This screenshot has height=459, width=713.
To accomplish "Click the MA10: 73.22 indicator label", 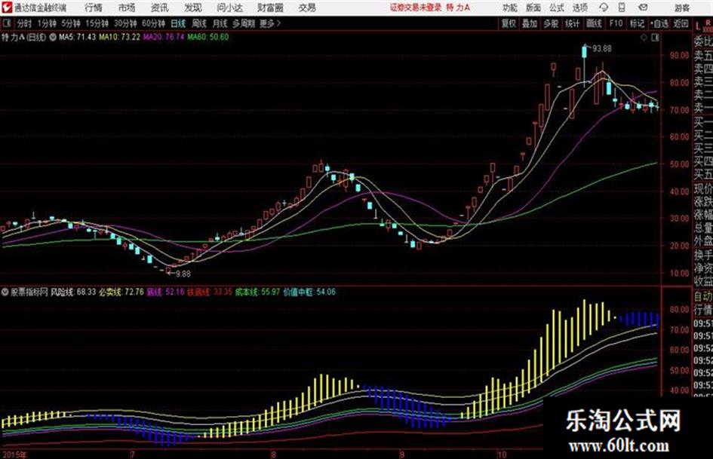I will coord(120,37).
